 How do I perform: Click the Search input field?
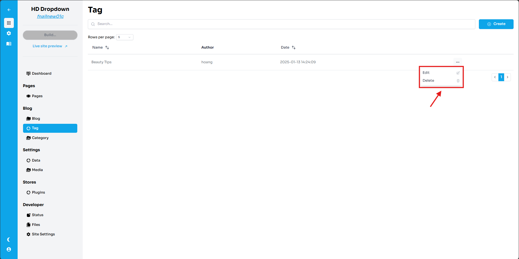(x=281, y=24)
